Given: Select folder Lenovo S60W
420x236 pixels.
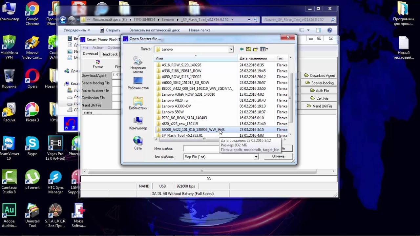Looking at the screenshot, I should point(173,112).
